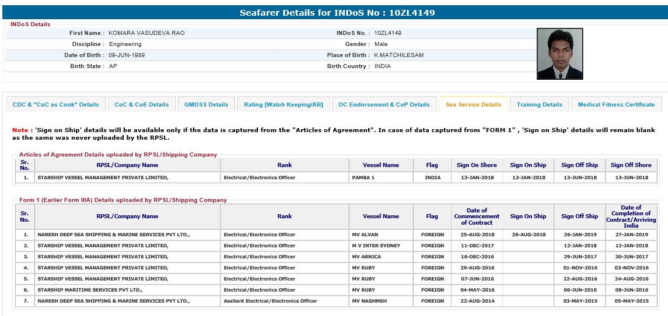This screenshot has height=316, width=668.
Task: Click the PAMBA 1 vessel name cell
Action: pos(380,177)
